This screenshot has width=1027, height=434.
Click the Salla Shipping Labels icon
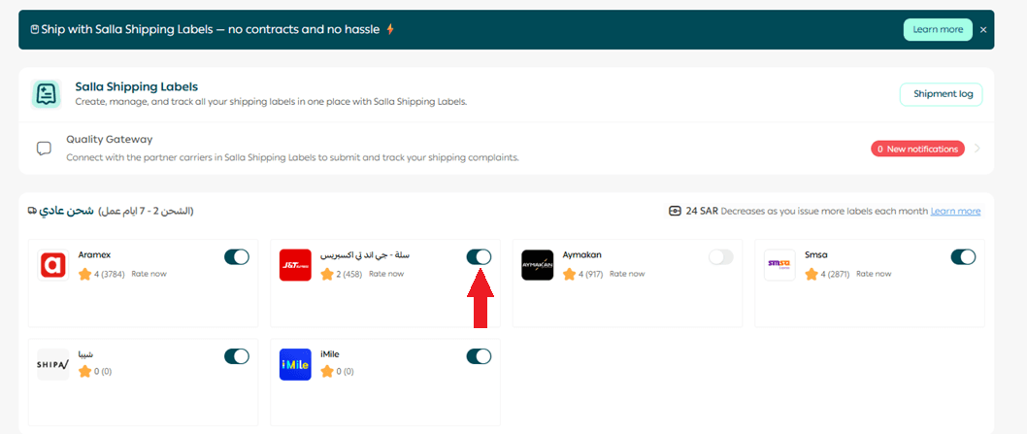tap(46, 94)
